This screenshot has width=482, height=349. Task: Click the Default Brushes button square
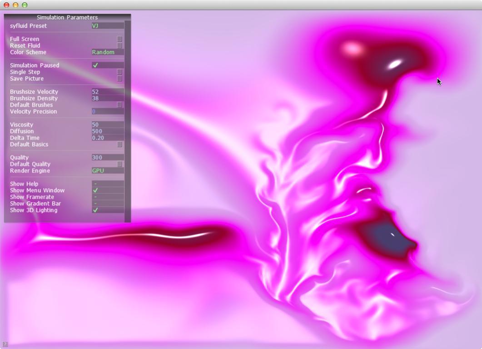pyautogui.click(x=119, y=105)
